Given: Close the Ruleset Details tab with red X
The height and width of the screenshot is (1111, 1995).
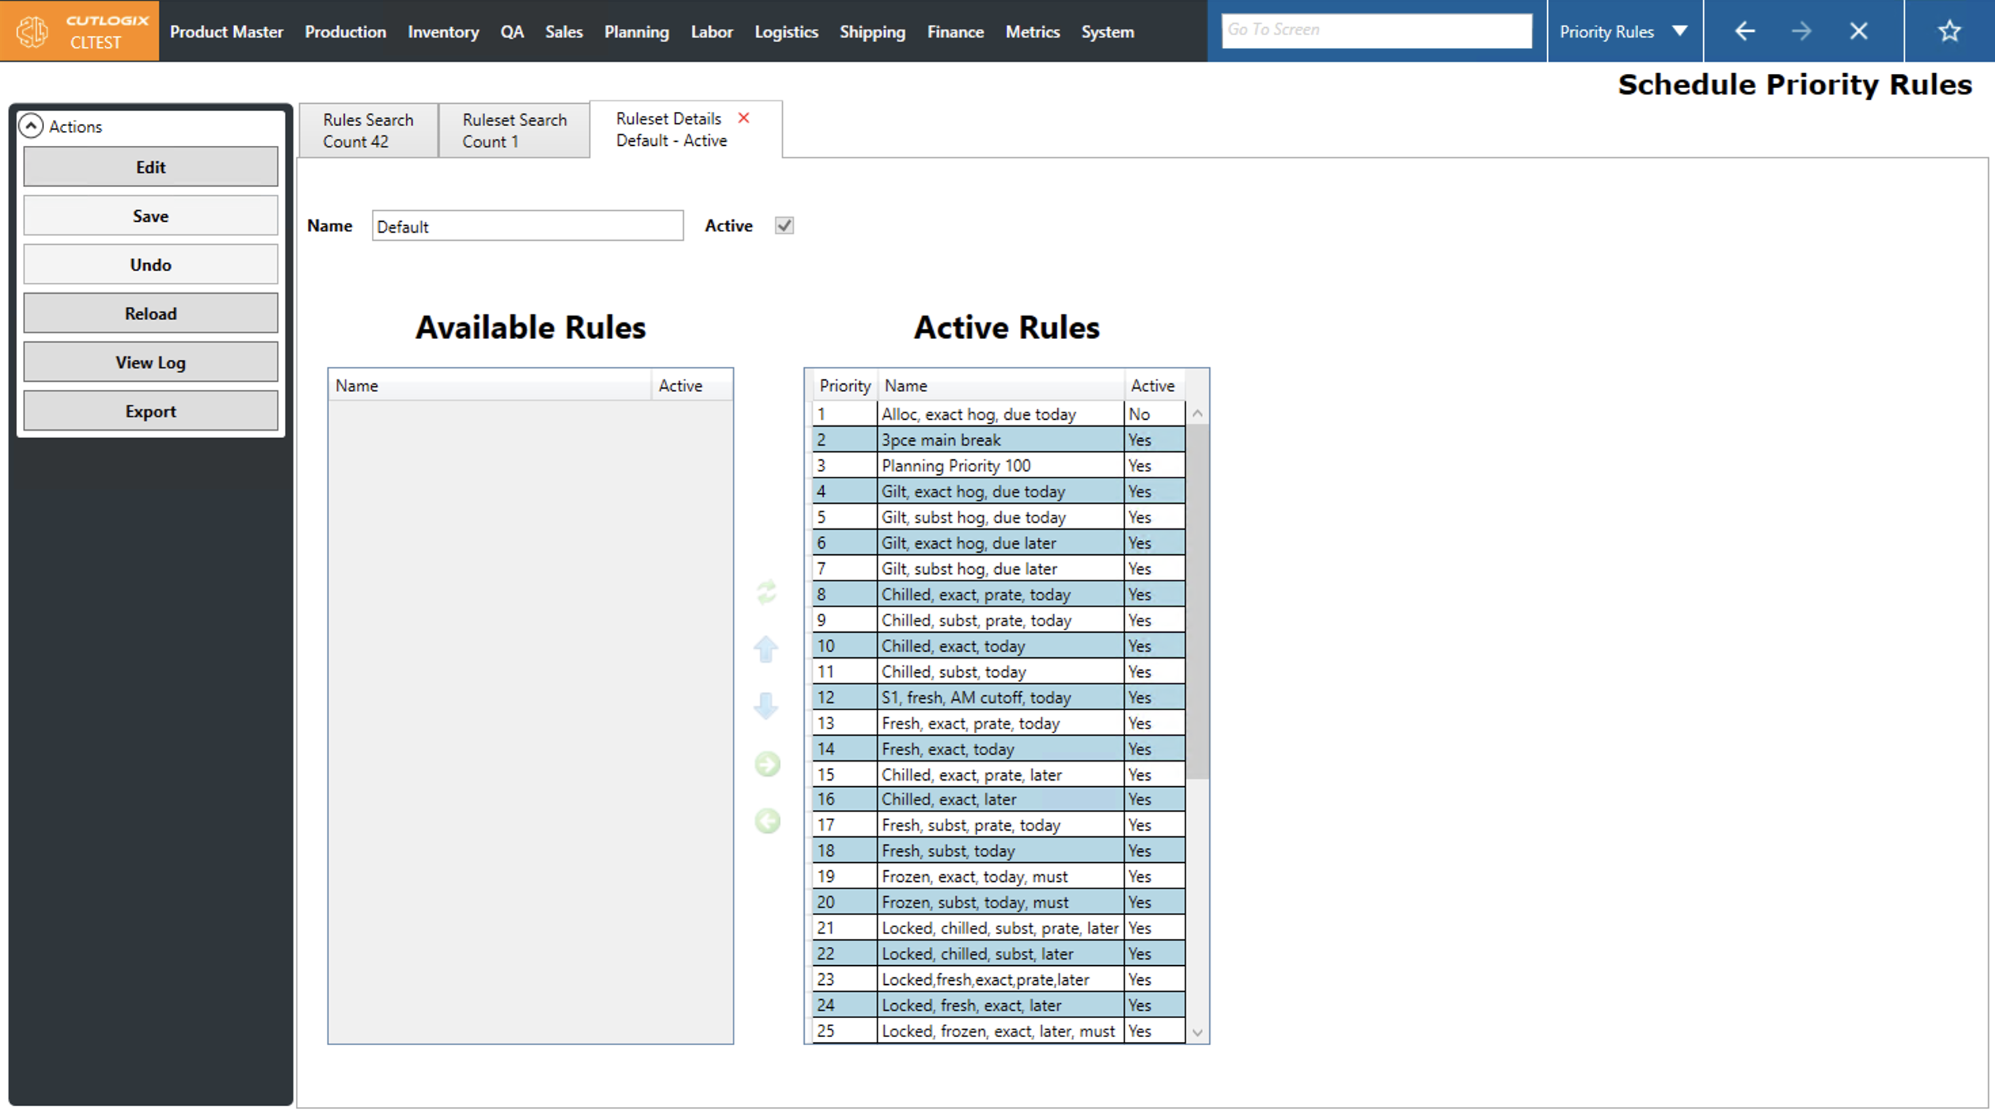Looking at the screenshot, I should (x=744, y=118).
